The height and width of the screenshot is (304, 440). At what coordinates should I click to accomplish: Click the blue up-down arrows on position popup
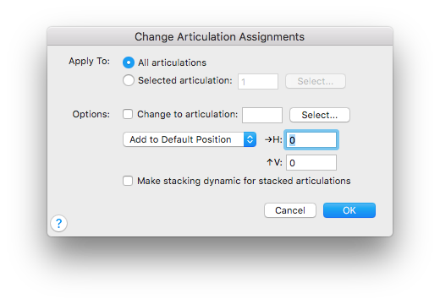click(x=250, y=139)
